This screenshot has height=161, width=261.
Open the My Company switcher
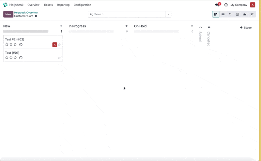pos(239,5)
